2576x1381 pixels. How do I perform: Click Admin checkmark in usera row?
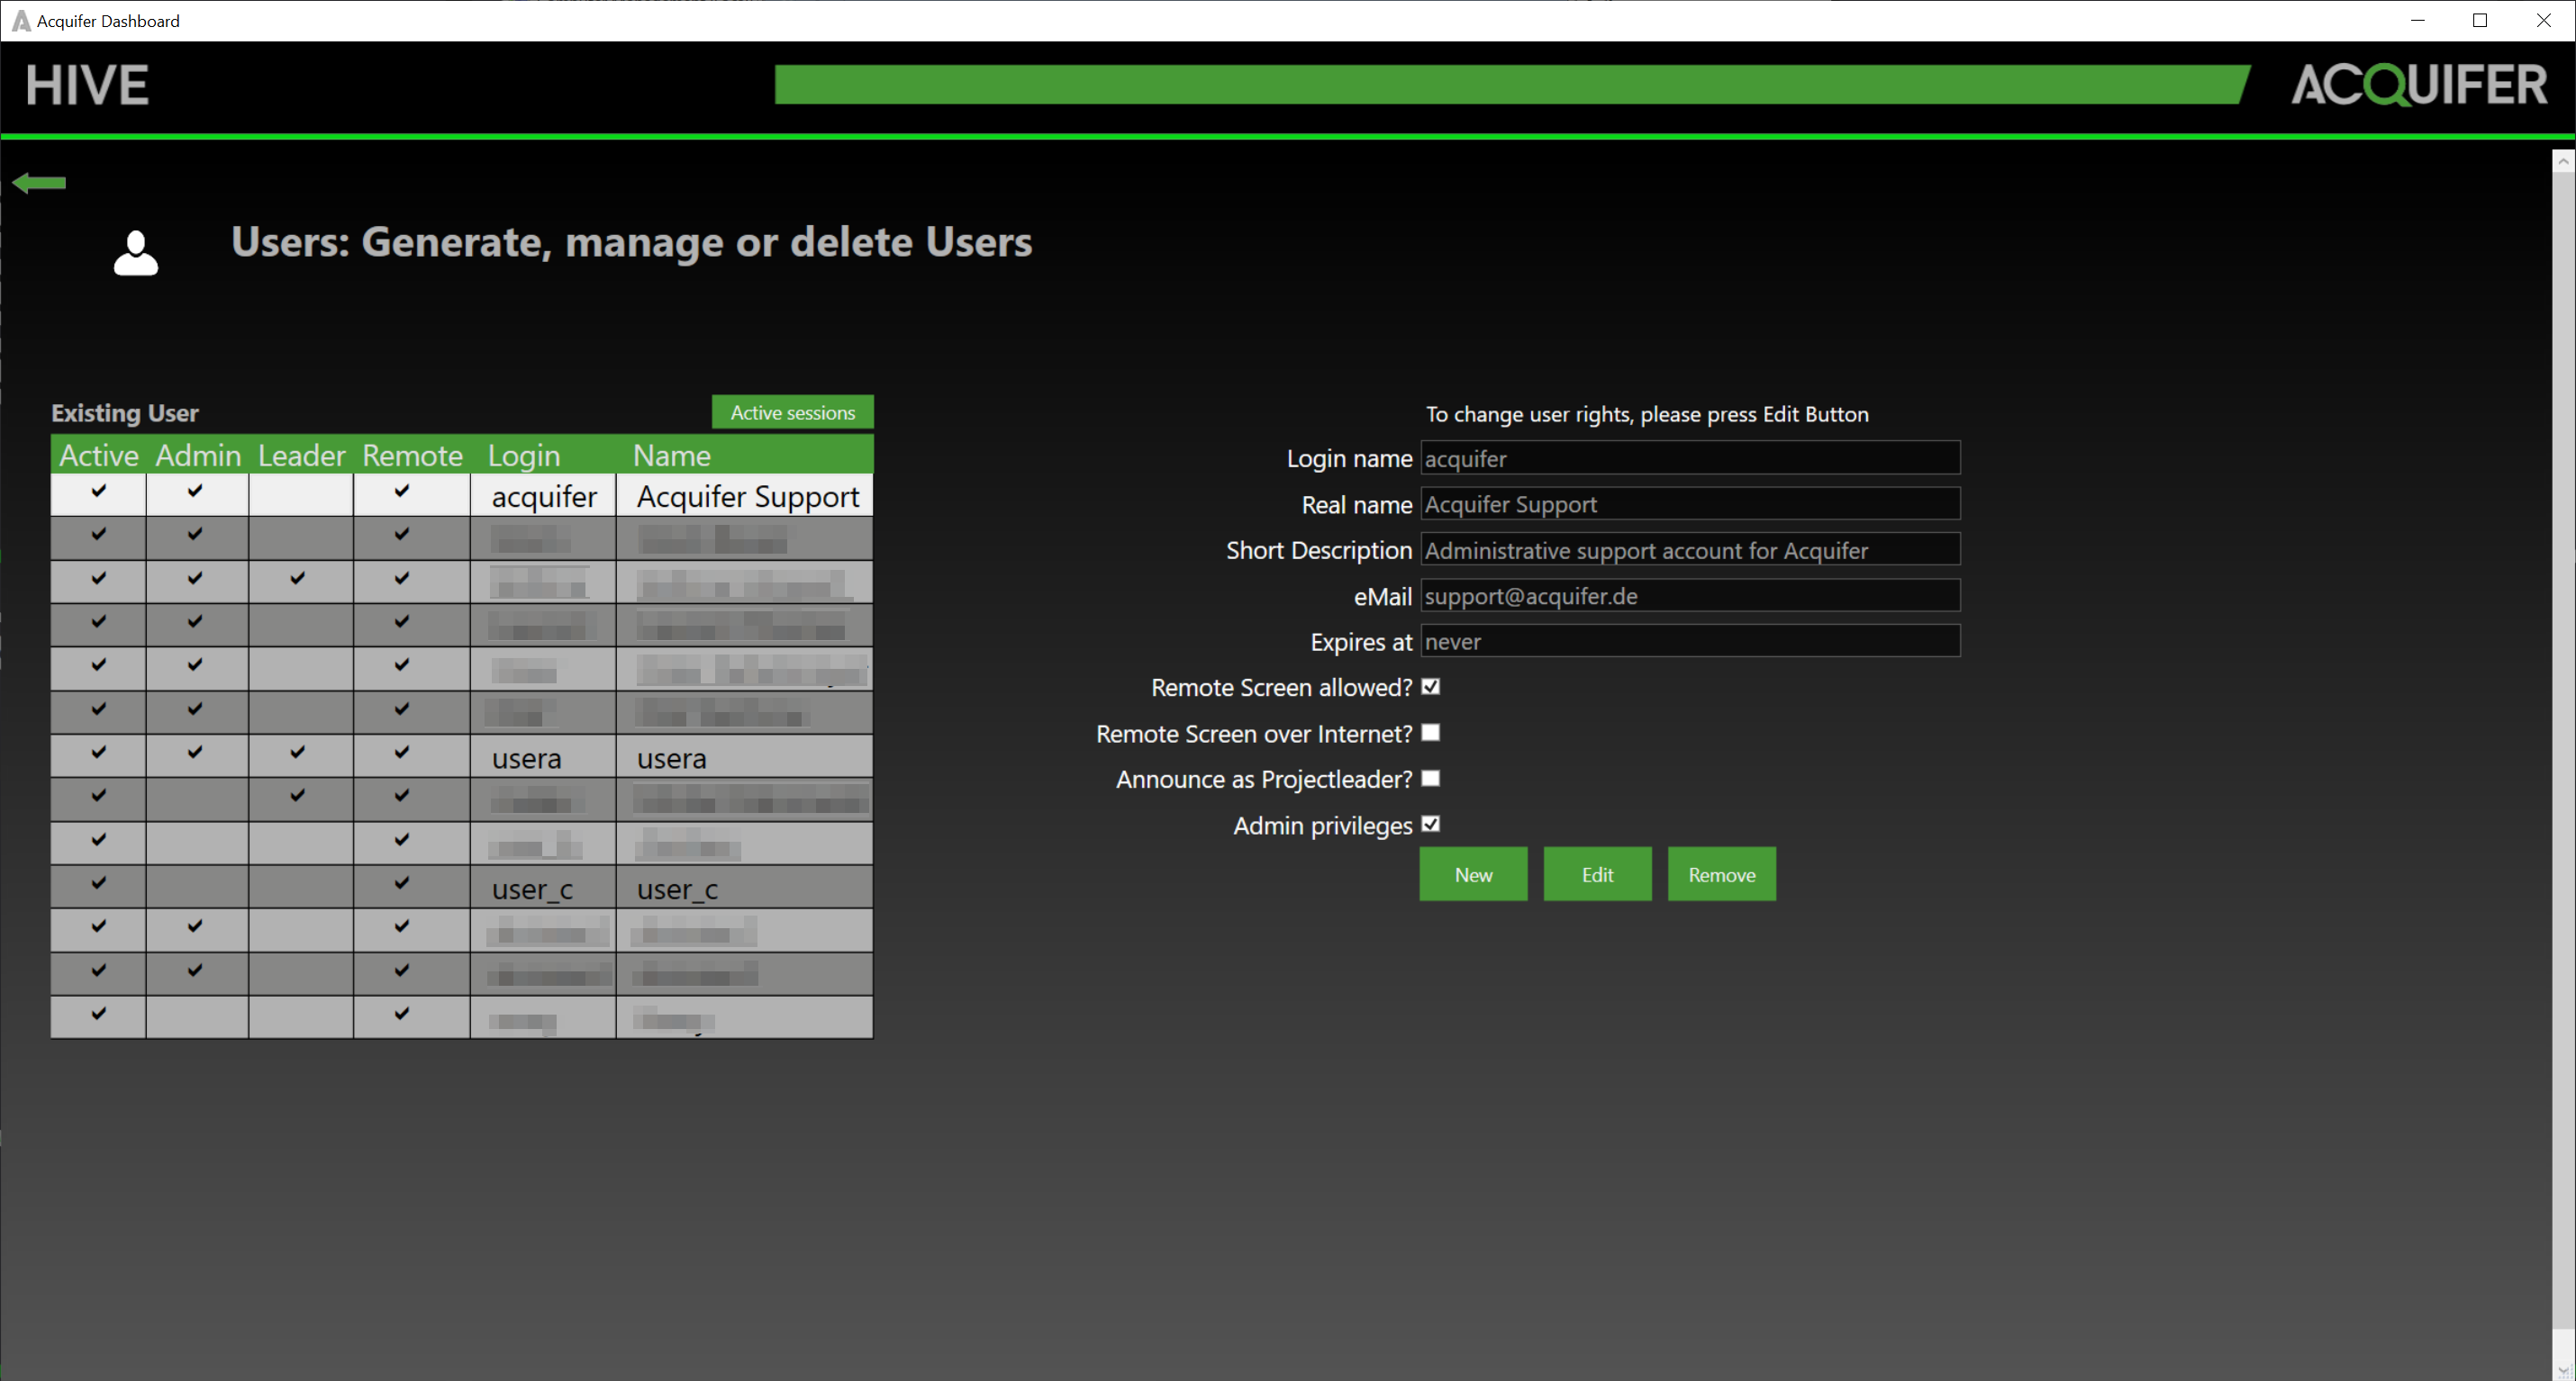[x=195, y=752]
